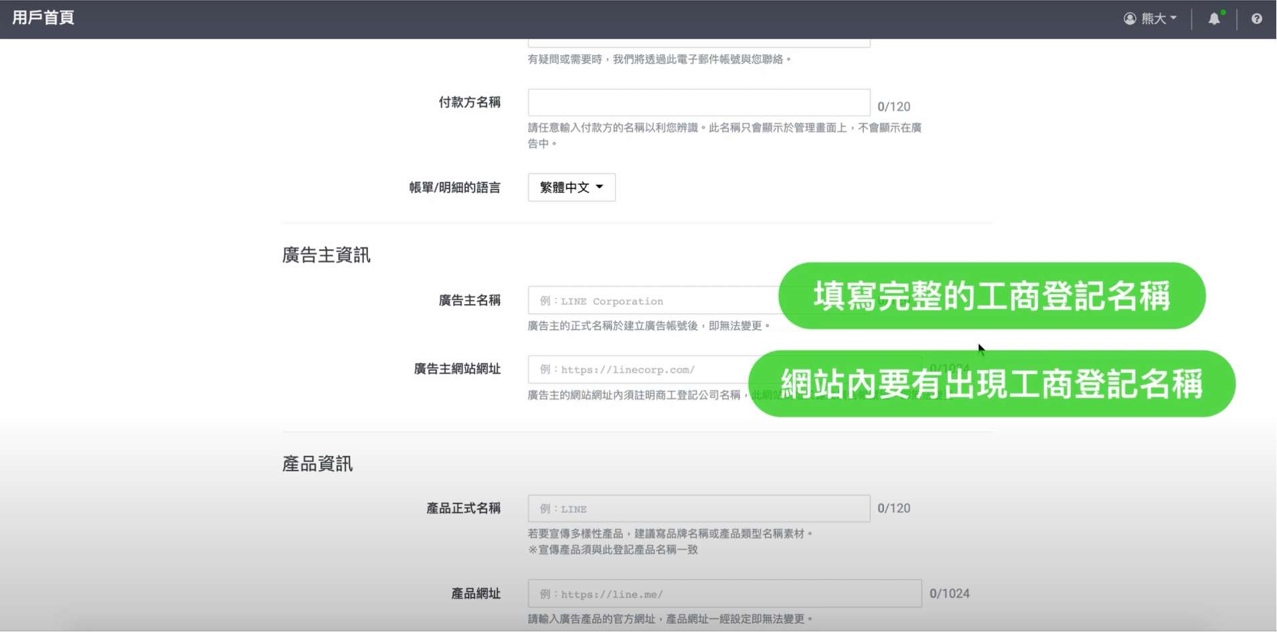The height and width of the screenshot is (632, 1277).
Task: Click the 廣告主資訊 section heading
Action: (326, 255)
